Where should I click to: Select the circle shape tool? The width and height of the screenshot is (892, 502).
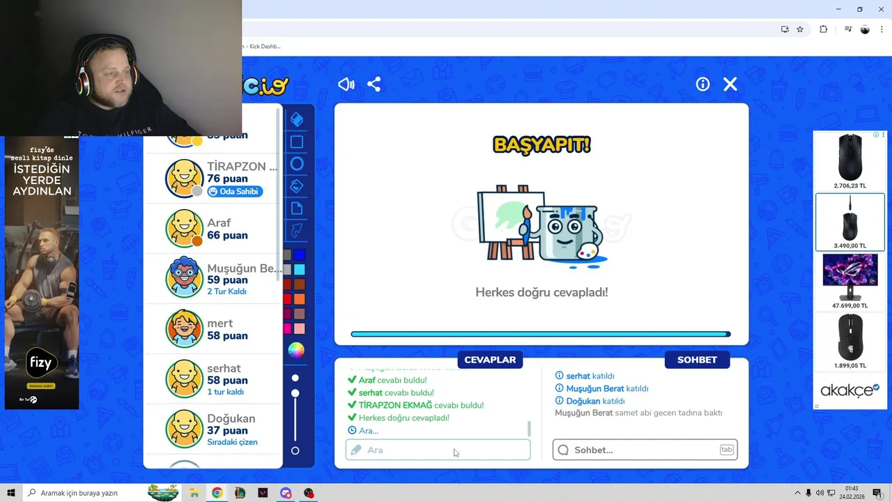click(x=297, y=164)
